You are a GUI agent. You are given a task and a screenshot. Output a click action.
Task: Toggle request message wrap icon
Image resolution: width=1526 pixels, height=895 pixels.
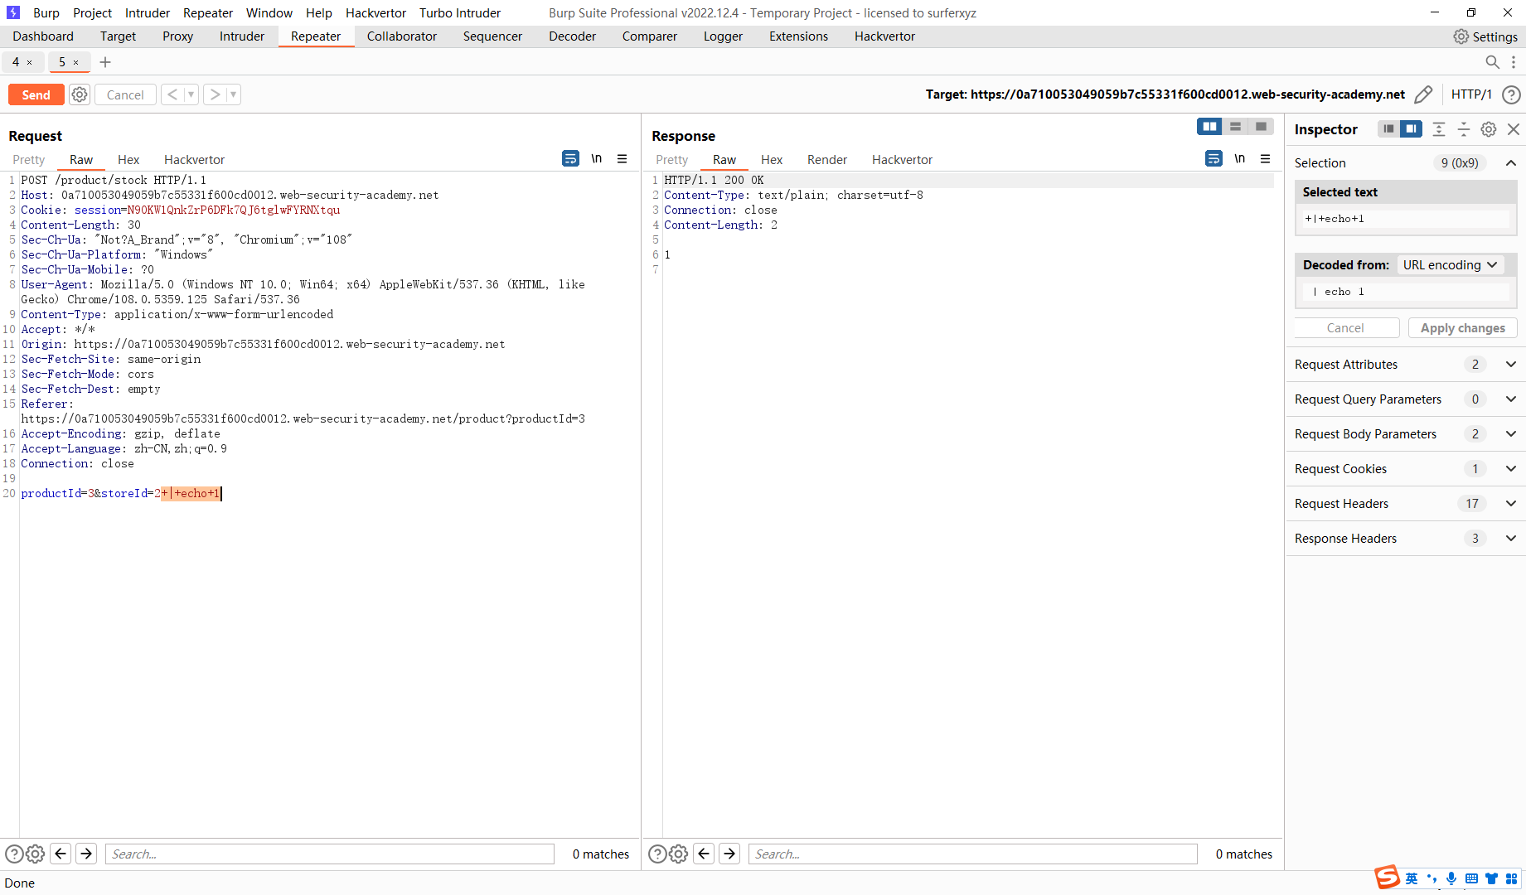(x=570, y=158)
